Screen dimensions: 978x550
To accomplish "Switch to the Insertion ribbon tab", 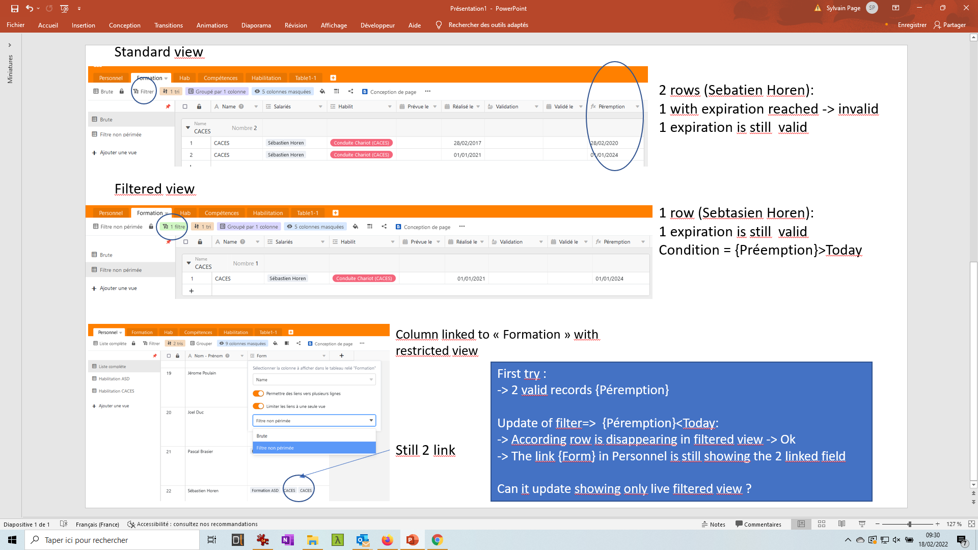I will click(x=84, y=25).
